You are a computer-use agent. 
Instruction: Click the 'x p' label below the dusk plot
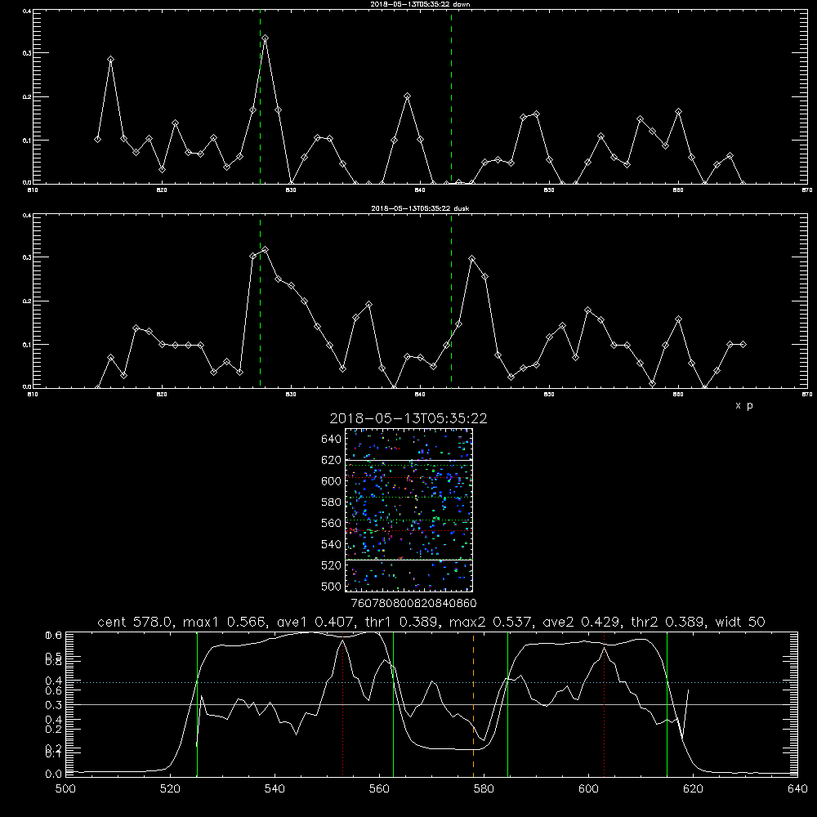744,405
